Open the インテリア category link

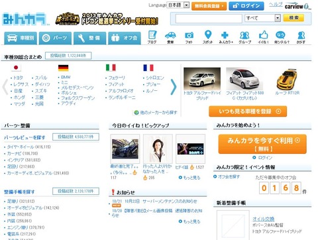15,160
